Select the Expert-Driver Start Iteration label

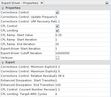coord(20,49)
